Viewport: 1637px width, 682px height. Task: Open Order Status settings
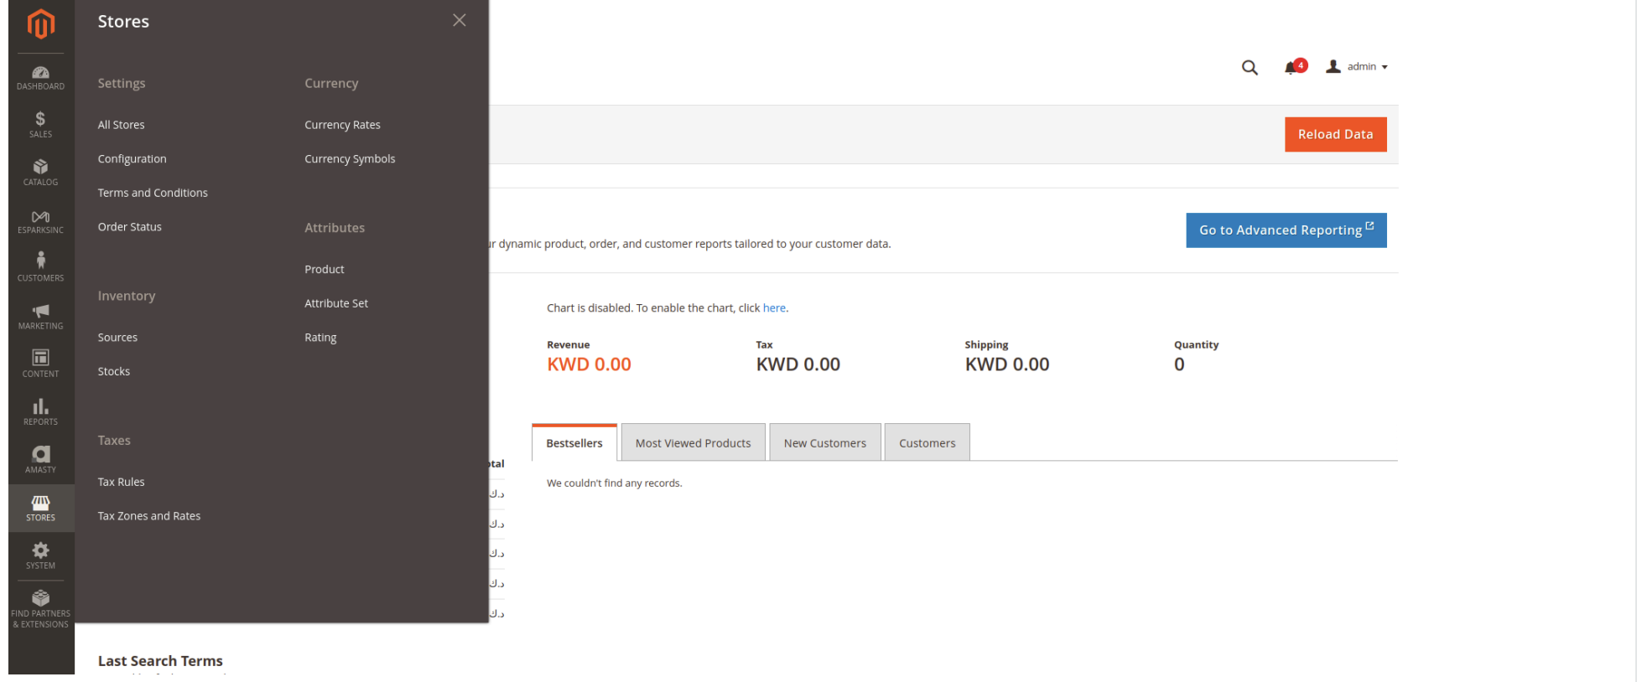129,227
